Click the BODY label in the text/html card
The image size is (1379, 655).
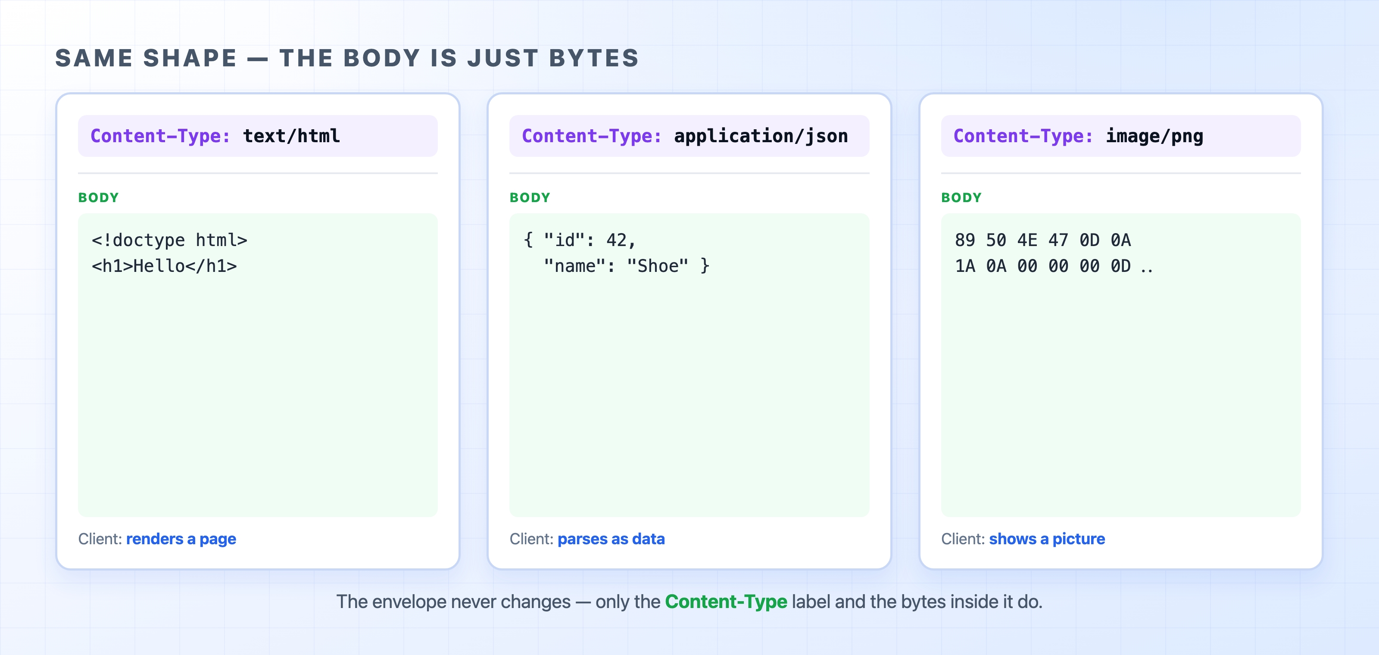(x=99, y=197)
